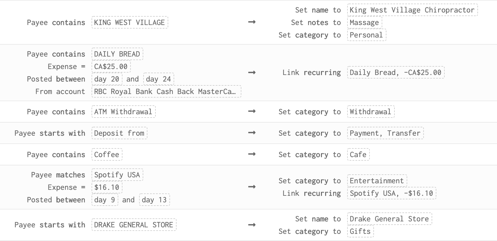Image resolution: width=497 pixels, height=241 pixels.
Task: Change the day 20 posting start
Action: point(107,79)
